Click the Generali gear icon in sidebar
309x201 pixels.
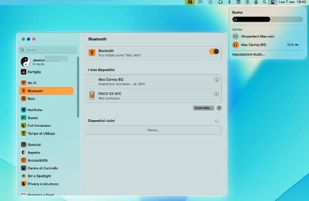click(23, 144)
